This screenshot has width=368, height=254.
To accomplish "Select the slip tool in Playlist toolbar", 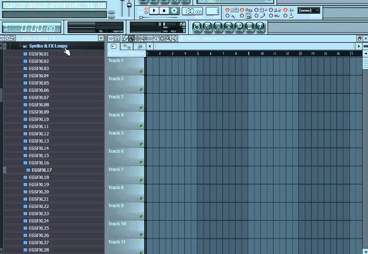I will (150, 38).
